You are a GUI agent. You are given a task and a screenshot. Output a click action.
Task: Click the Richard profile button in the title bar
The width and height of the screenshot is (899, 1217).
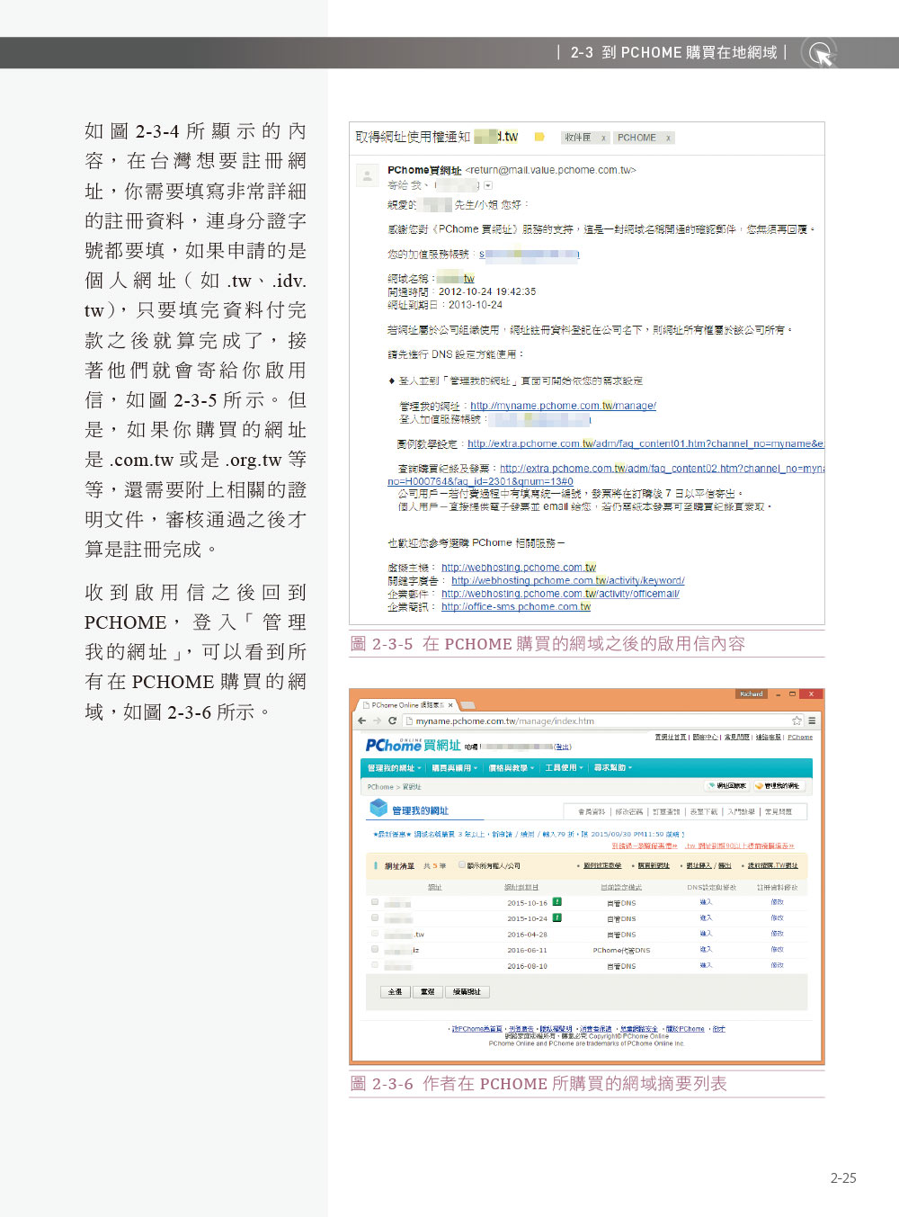click(x=751, y=694)
